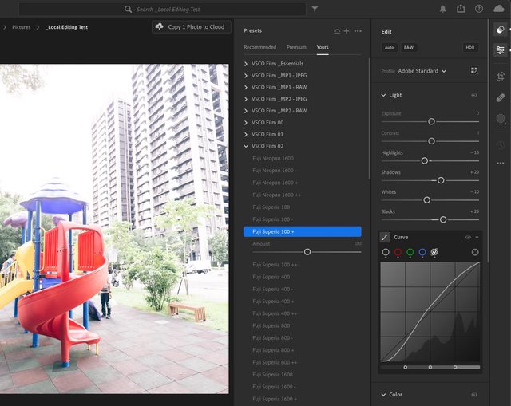Click the Auto edit button
Screen dimensions: 511x406
click(389, 48)
